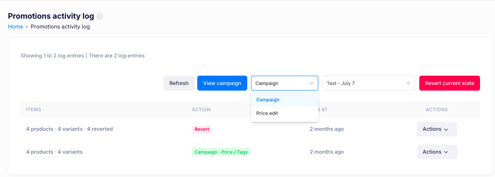Click the pink Revert action badge
The height and width of the screenshot is (177, 495).
coord(202,129)
